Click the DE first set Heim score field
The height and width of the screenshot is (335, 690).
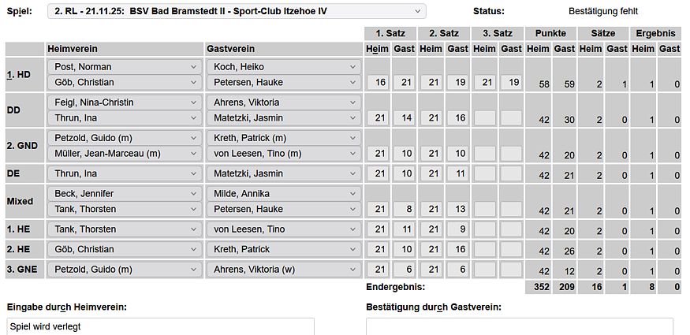click(377, 173)
